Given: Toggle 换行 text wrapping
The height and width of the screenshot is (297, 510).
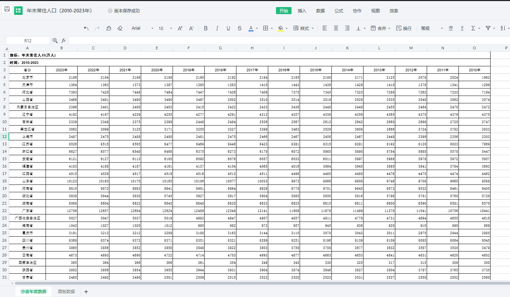Looking at the screenshot, I should 404,28.
